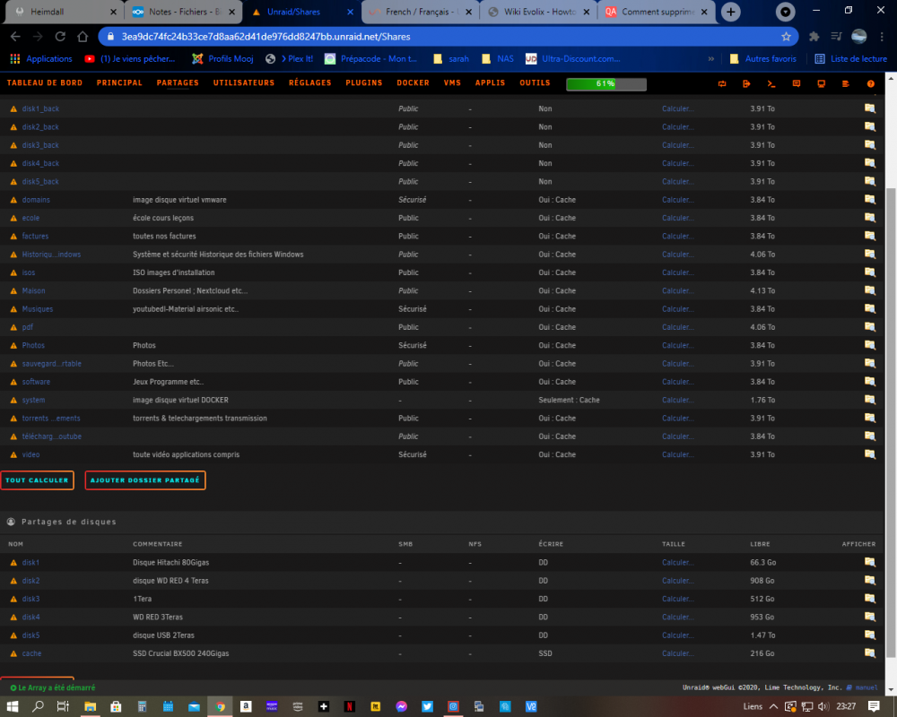Viewport: 897px width, 717px height.
Task: Switch to the Heimdall browser tab
Action: point(63,12)
